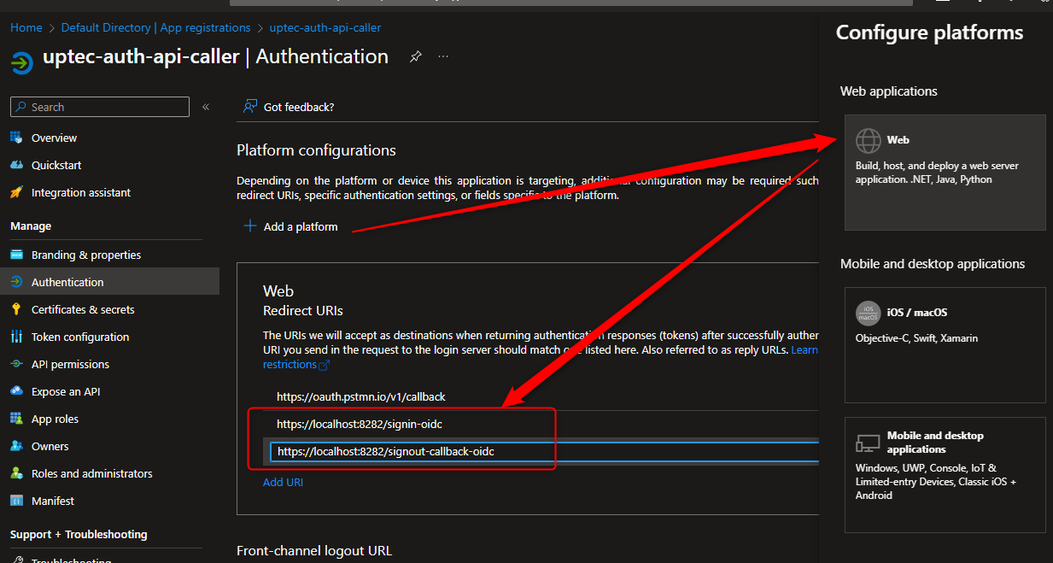Choose the iOS / macOS platform icon
Viewport: 1053px width, 563px height.
click(x=868, y=313)
